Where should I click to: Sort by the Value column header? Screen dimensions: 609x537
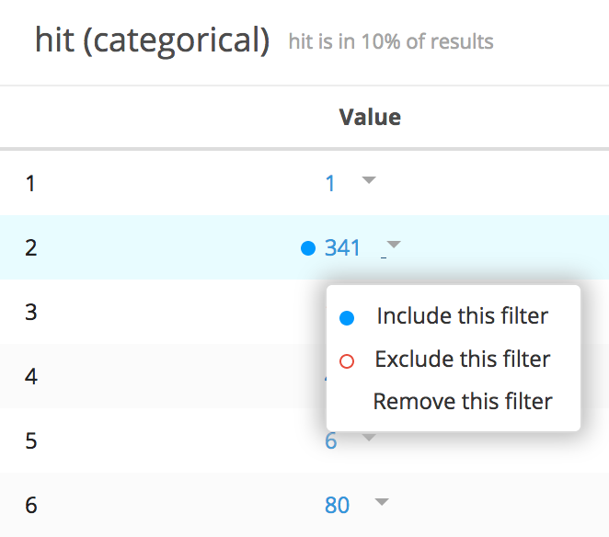click(370, 117)
